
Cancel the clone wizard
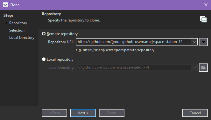point(195,113)
